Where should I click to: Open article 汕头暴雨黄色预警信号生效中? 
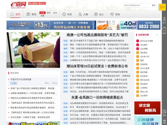coord(99,103)
